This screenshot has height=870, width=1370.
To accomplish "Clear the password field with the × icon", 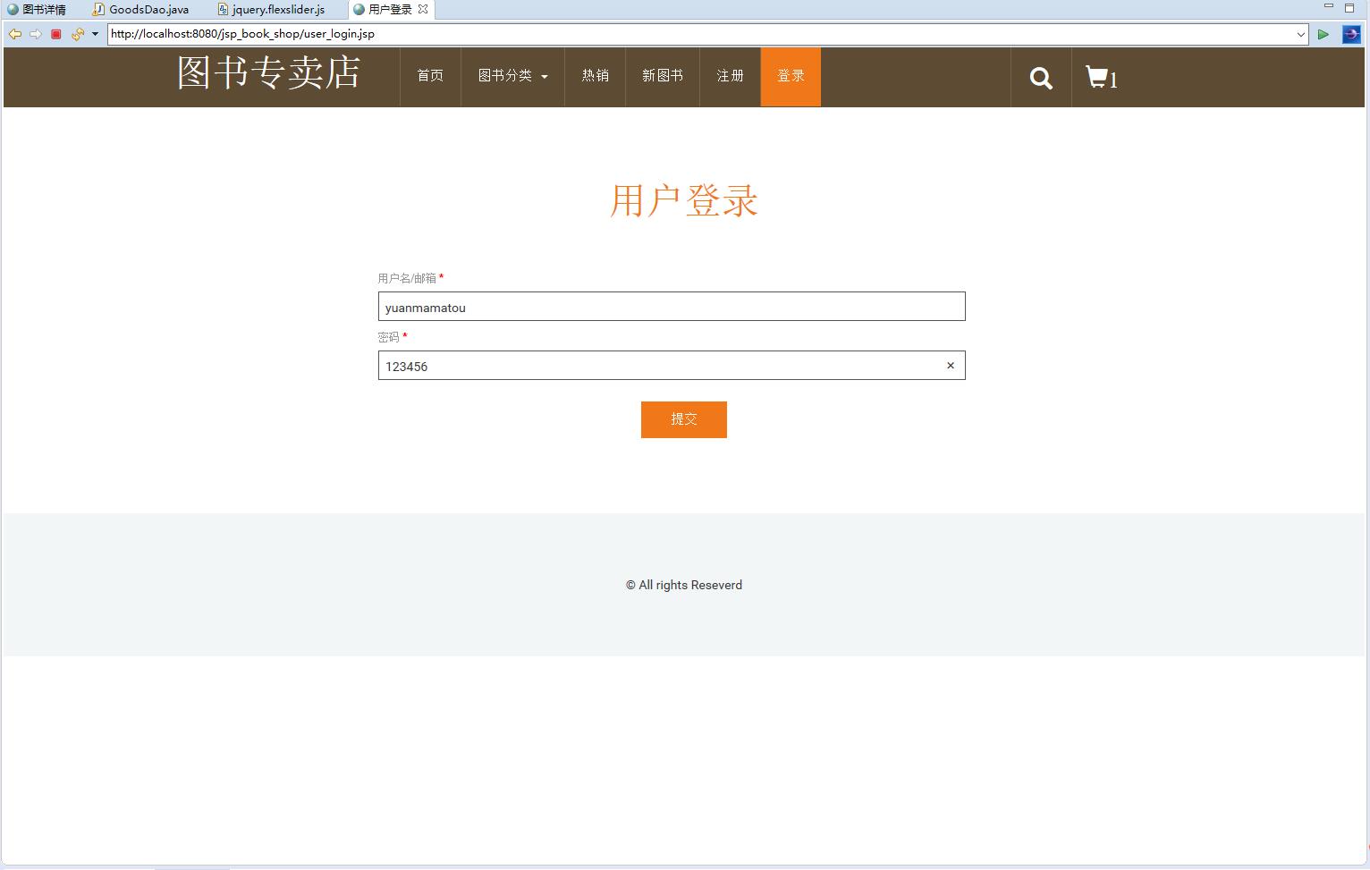I will coord(950,365).
